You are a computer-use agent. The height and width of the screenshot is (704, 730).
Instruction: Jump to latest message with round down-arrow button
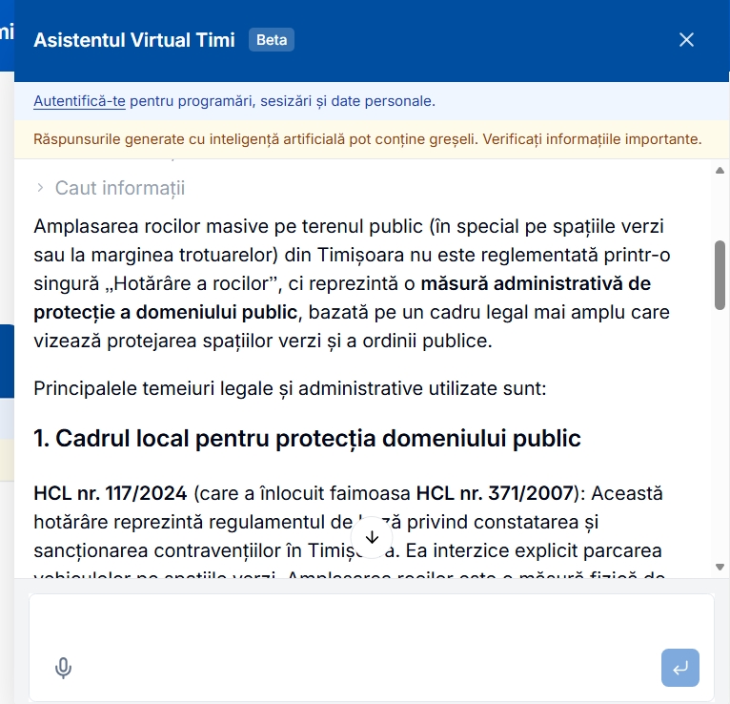click(x=373, y=537)
